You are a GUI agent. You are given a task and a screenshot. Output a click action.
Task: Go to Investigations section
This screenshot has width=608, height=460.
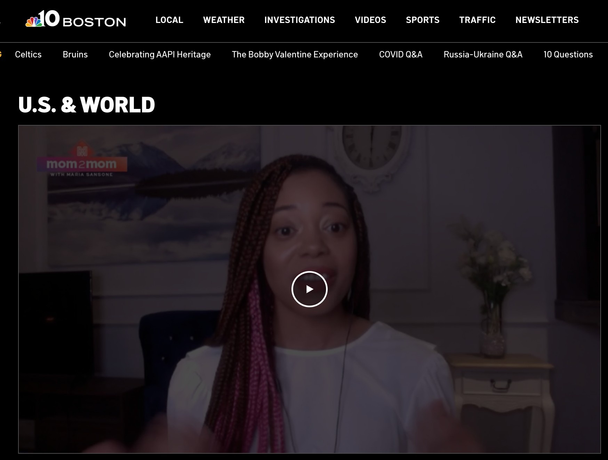(300, 20)
